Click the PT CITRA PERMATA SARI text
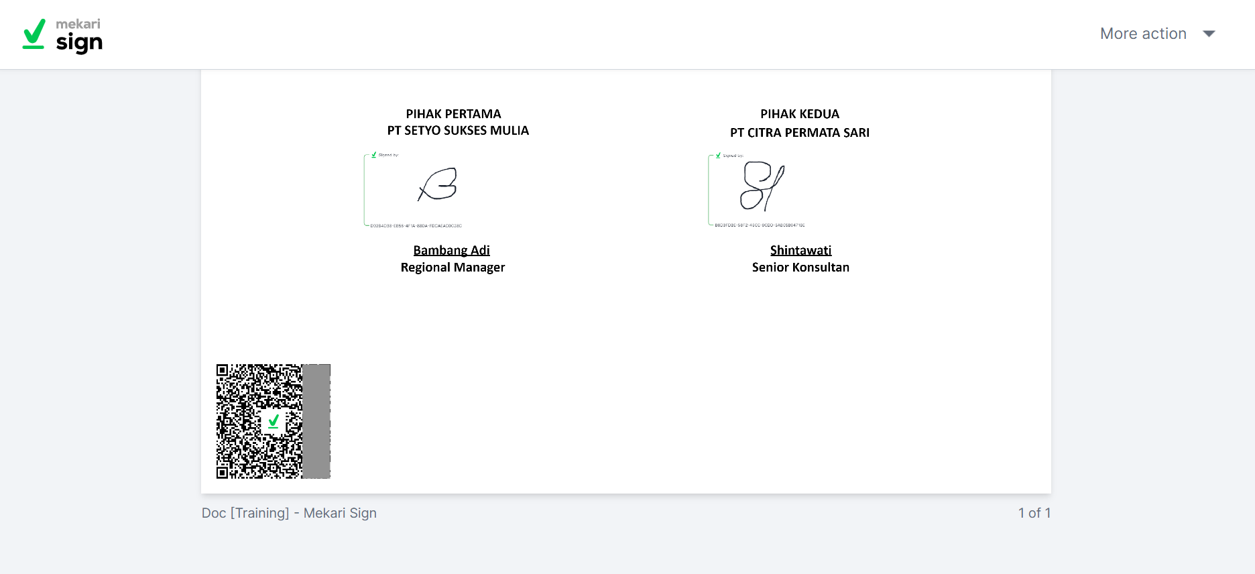Screen dimensions: 1255x574 click(800, 133)
